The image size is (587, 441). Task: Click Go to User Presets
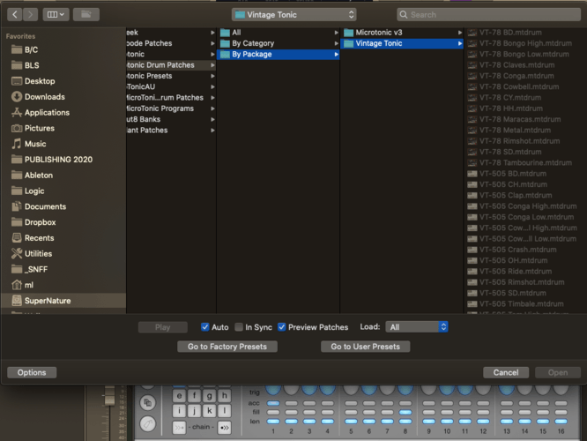click(x=366, y=347)
